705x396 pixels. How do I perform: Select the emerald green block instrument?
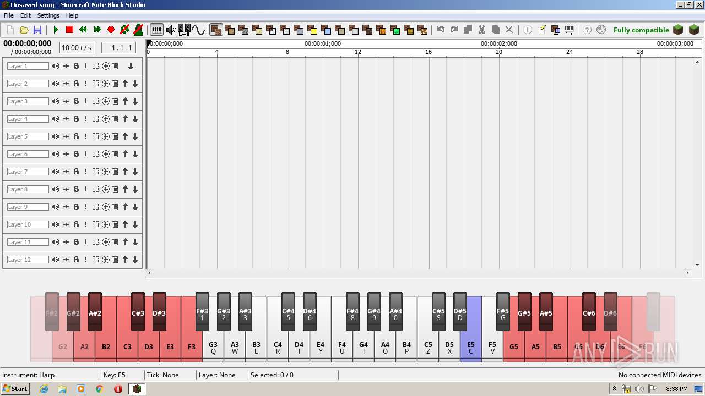(395, 30)
